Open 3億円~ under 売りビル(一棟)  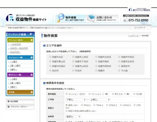point(13,87)
